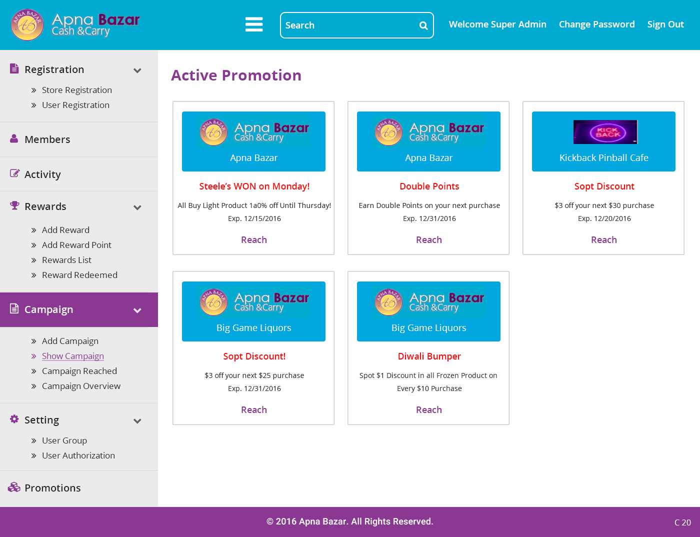
Task: Collapse the Registration section chevron
Action: click(137, 70)
